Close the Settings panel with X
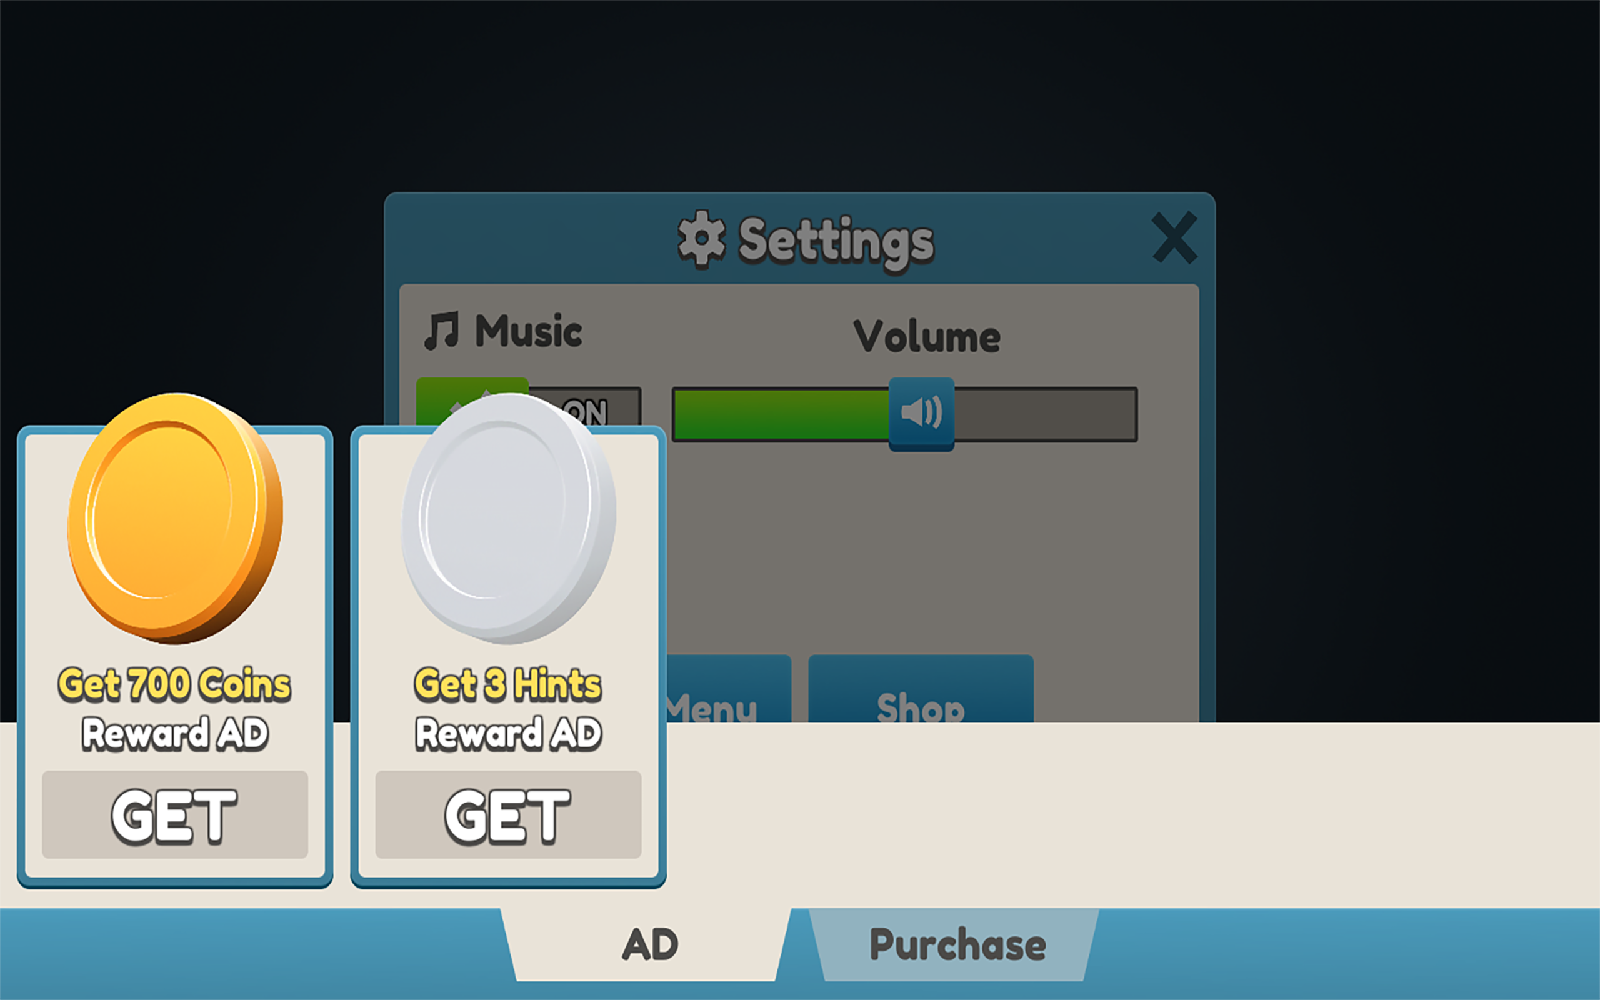Viewport: 1600px width, 1000px height. (x=1174, y=238)
